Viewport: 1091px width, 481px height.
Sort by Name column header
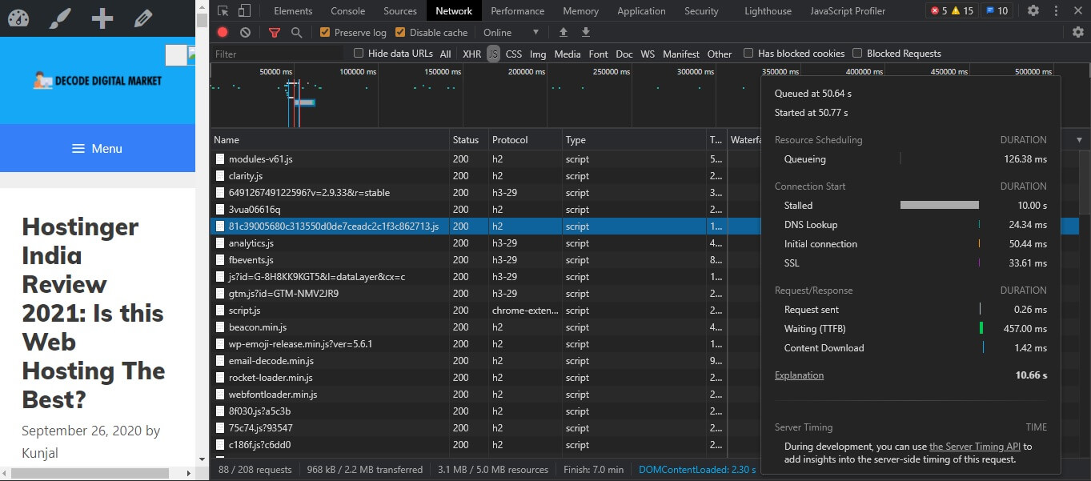click(330, 139)
